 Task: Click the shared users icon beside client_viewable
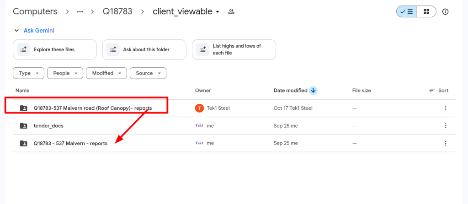click(231, 11)
